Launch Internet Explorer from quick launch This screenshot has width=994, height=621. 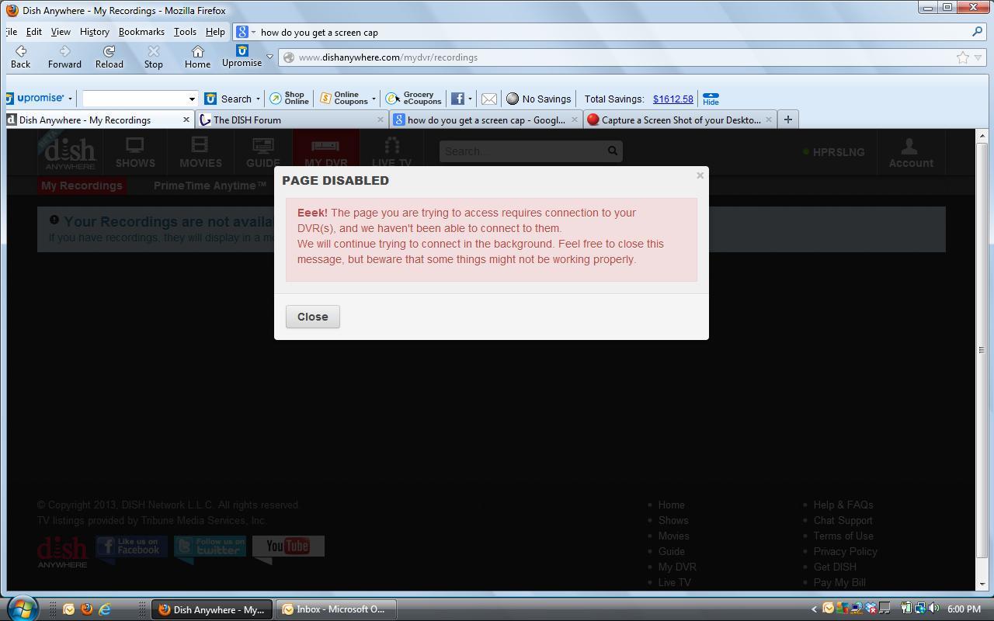(x=104, y=609)
